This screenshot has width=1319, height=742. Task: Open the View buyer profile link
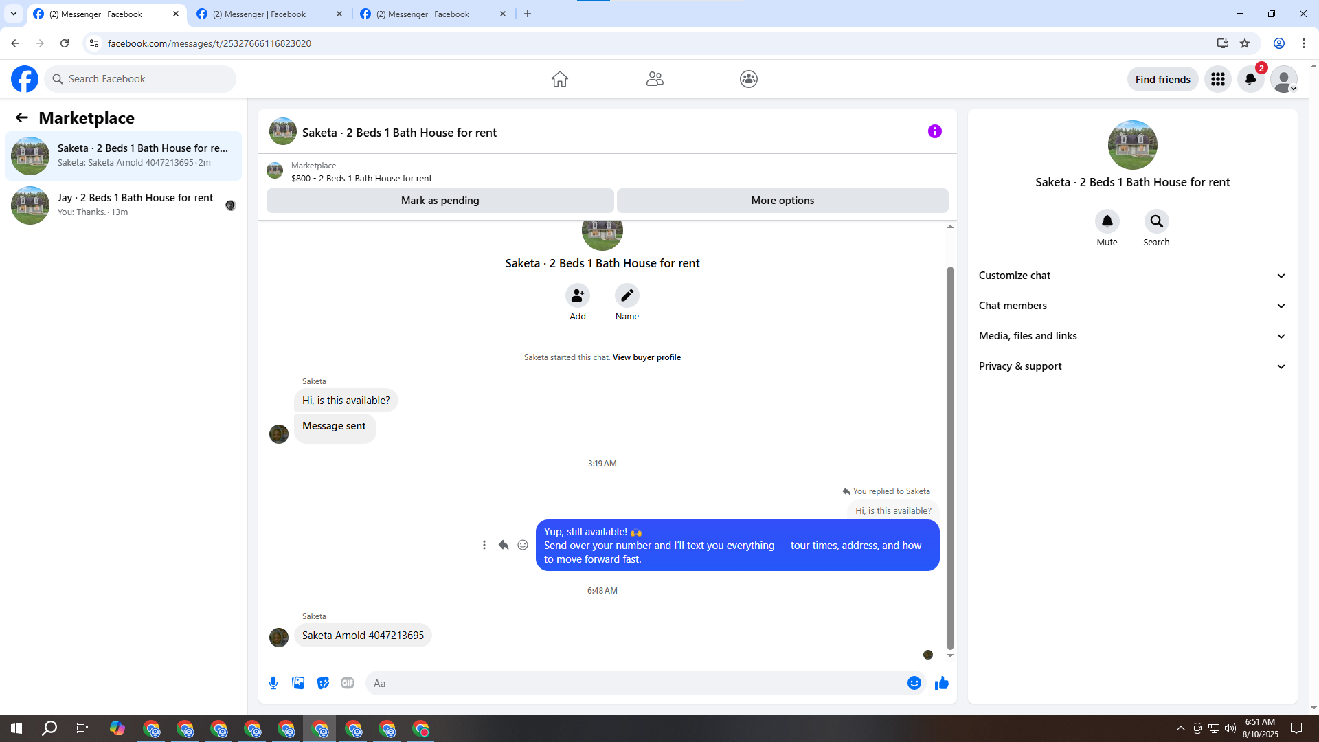(646, 357)
